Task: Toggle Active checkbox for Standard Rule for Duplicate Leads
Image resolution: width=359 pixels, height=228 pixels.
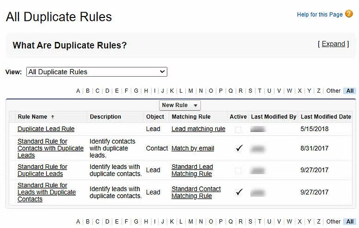Action: (238, 171)
